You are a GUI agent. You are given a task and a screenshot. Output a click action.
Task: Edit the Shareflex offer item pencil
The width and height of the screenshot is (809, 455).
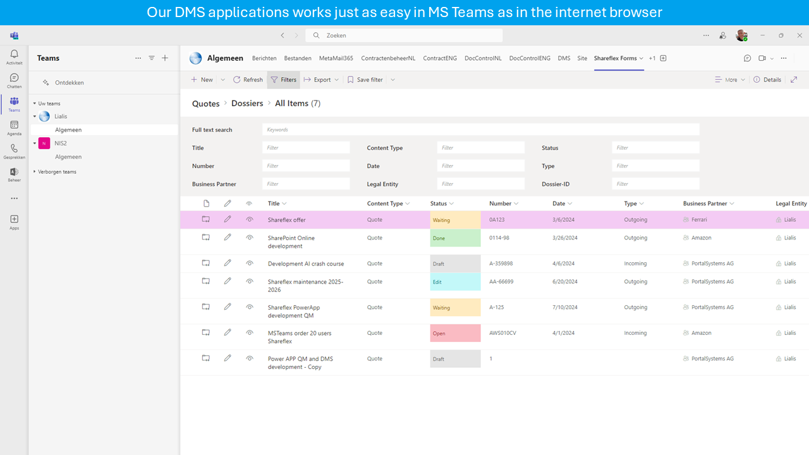click(x=228, y=219)
